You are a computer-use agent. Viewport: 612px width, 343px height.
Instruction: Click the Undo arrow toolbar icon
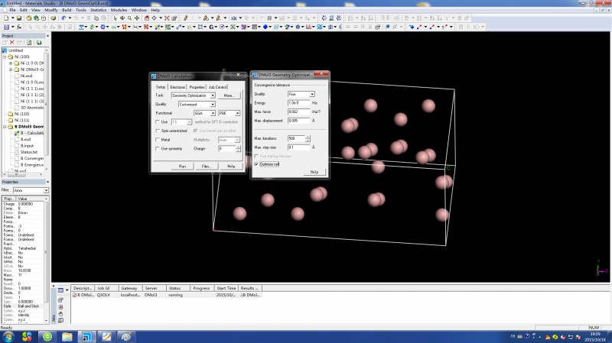point(63,18)
